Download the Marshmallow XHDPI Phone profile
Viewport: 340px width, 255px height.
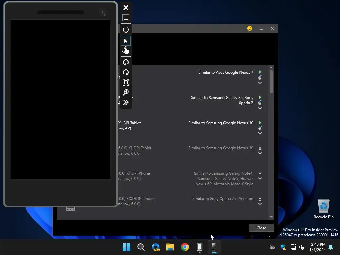click(260, 173)
